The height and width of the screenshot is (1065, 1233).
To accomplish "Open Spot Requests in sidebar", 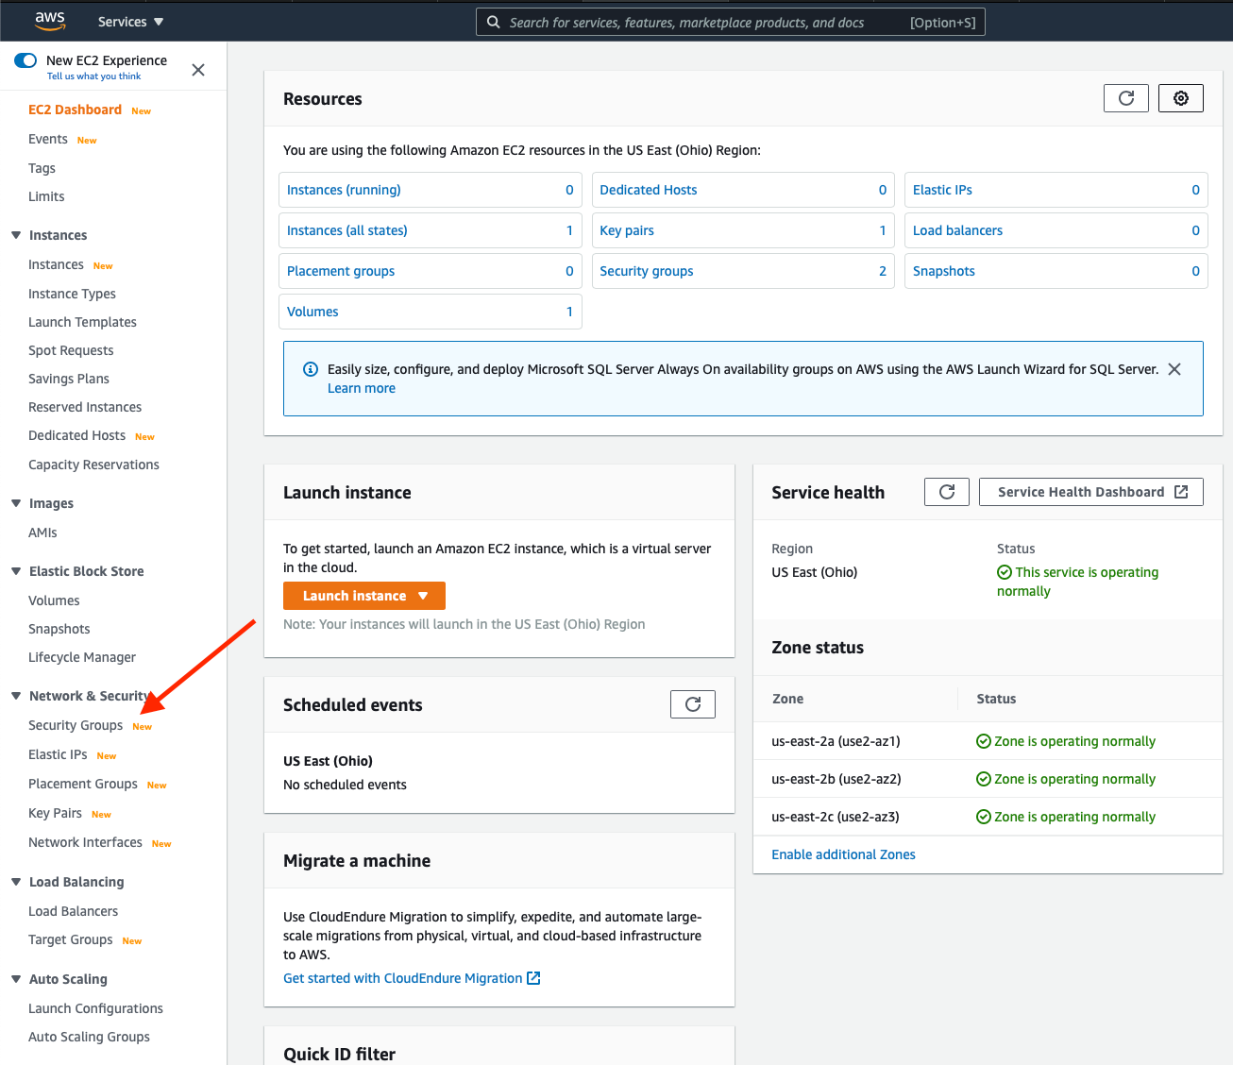I will pyautogui.click(x=71, y=350).
